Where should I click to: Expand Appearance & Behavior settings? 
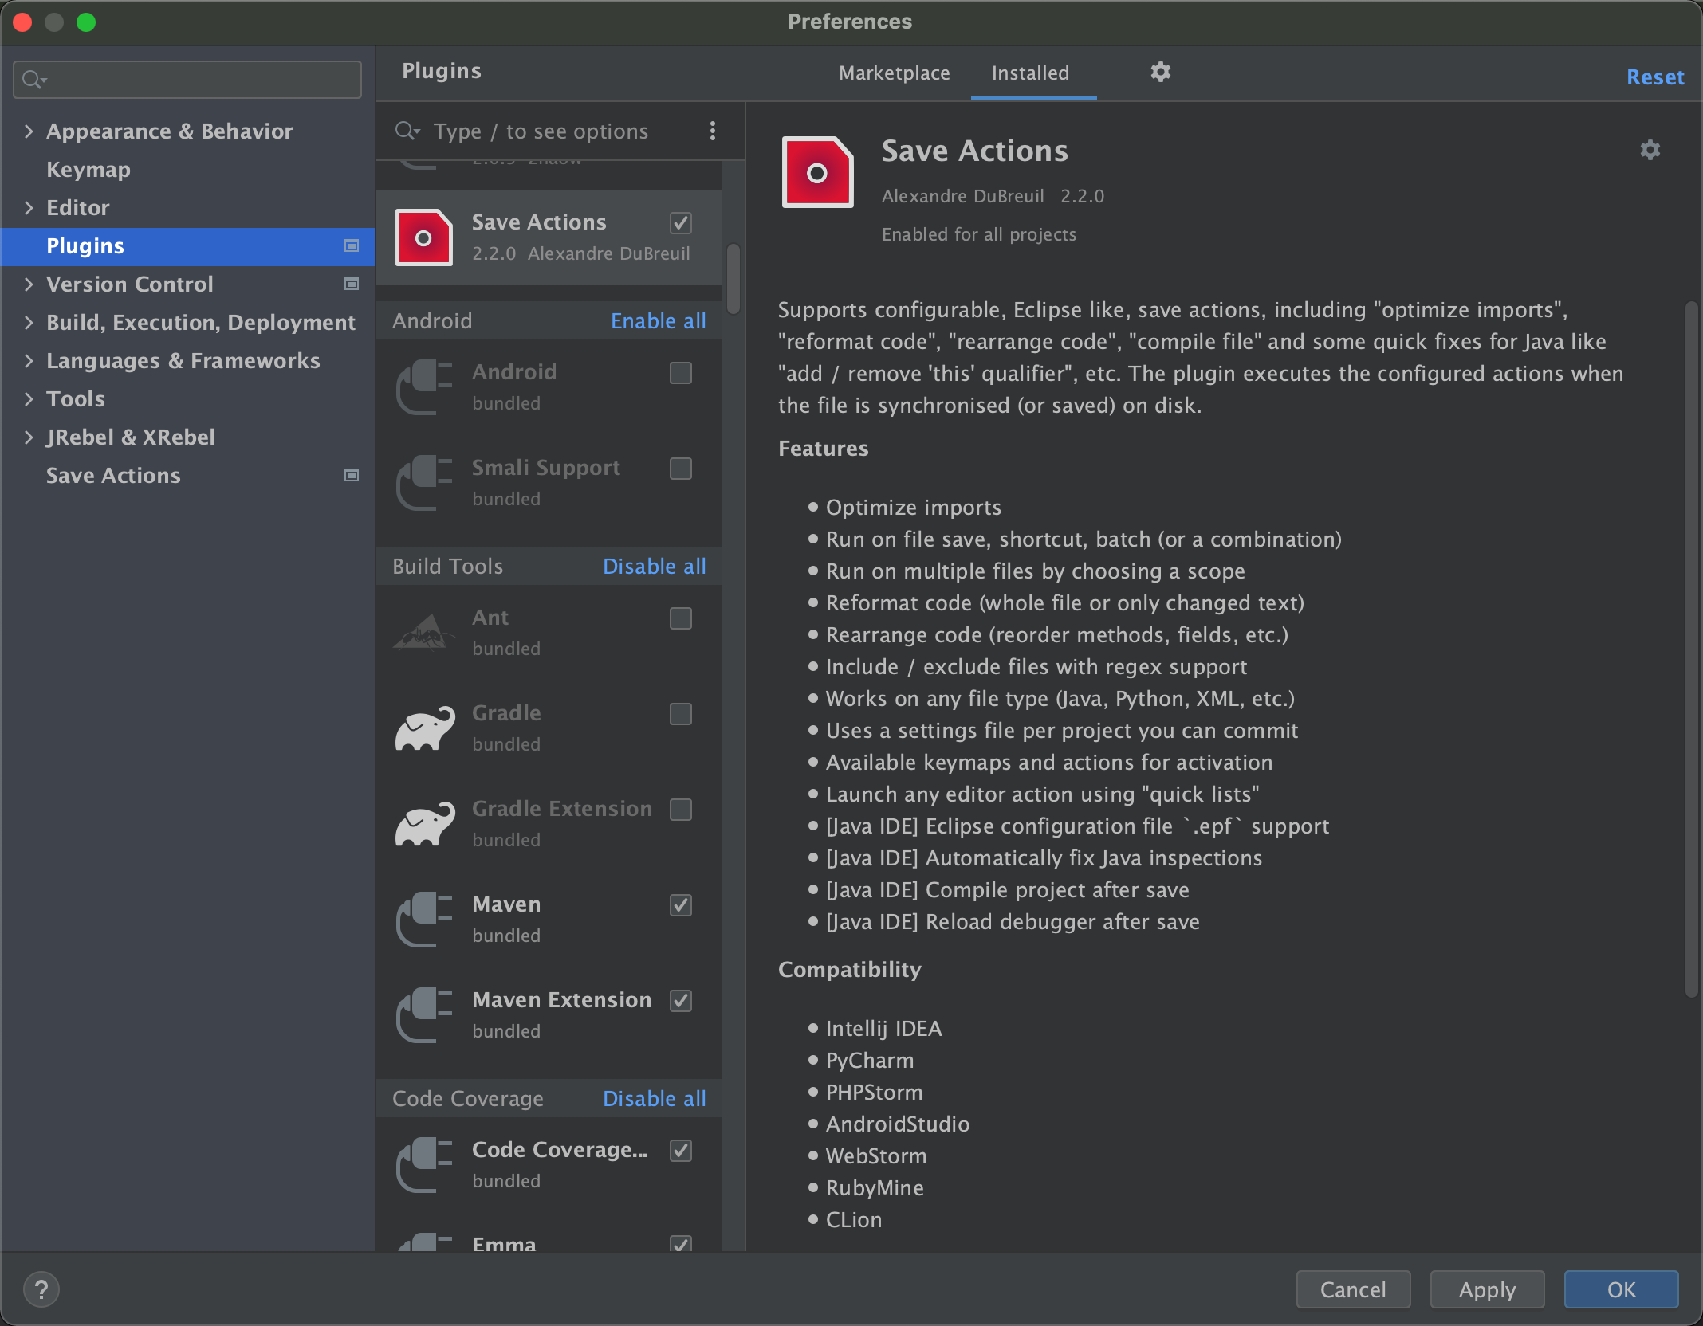point(29,131)
